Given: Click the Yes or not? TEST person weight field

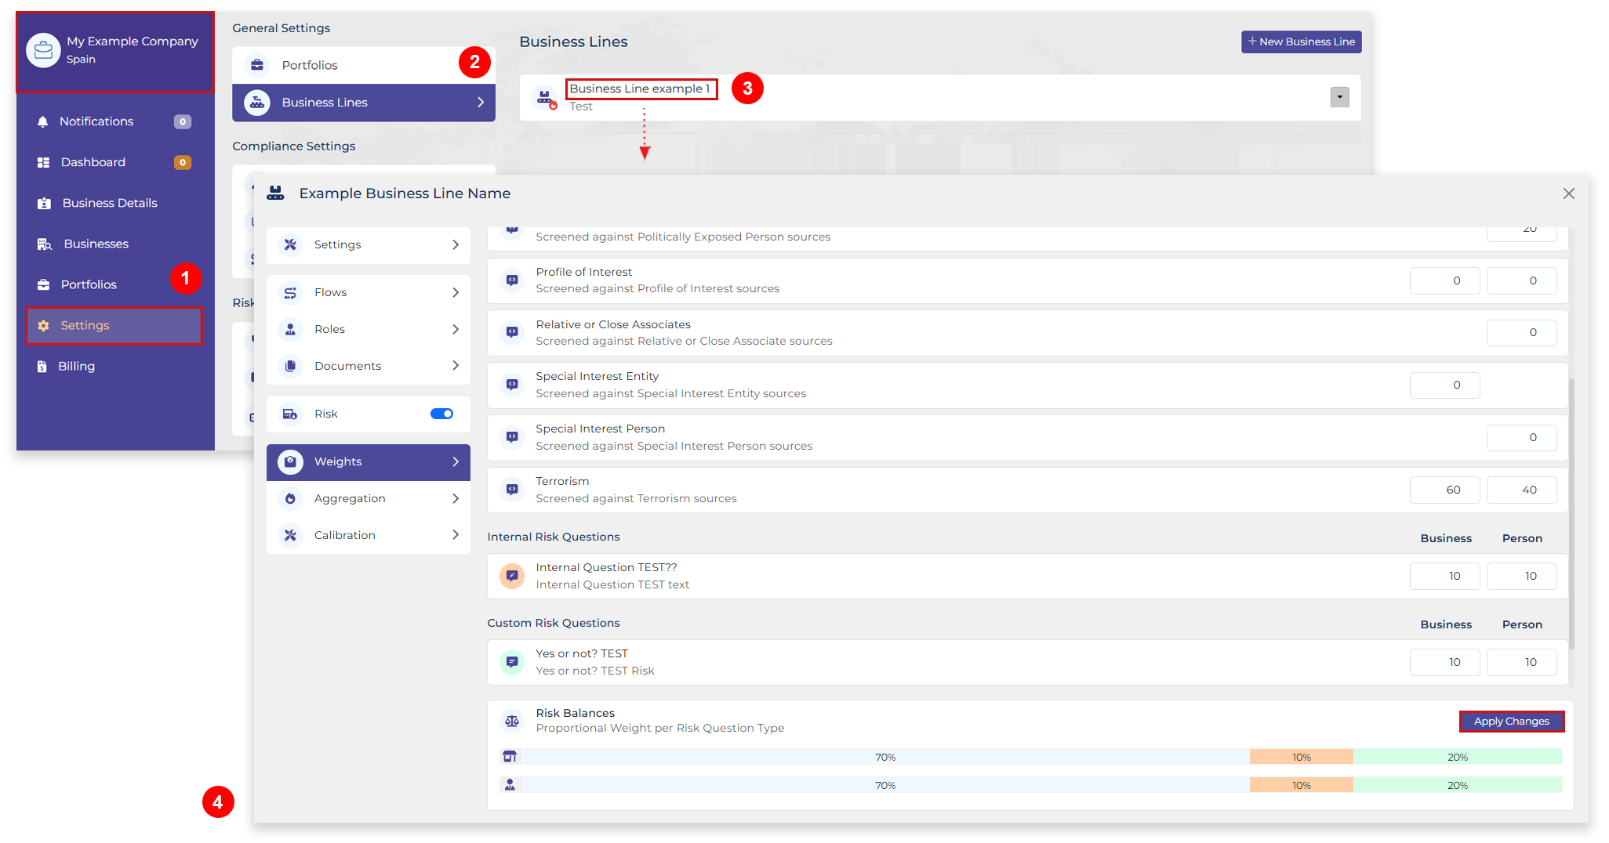Looking at the screenshot, I should click(1521, 662).
